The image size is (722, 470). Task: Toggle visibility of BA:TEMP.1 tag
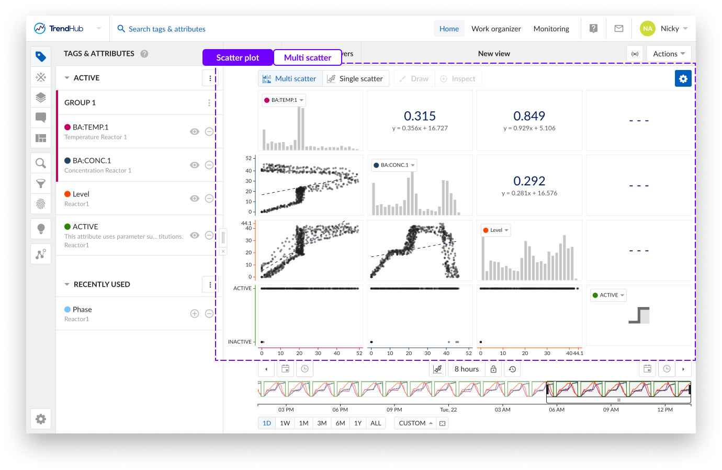point(194,132)
